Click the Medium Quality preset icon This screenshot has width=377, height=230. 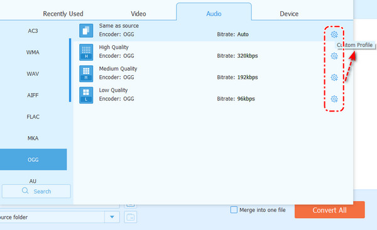[86, 73]
